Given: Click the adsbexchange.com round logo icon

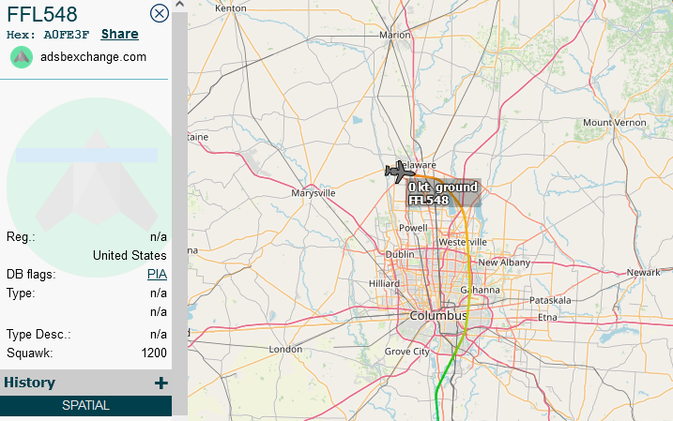Looking at the screenshot, I should (22, 57).
